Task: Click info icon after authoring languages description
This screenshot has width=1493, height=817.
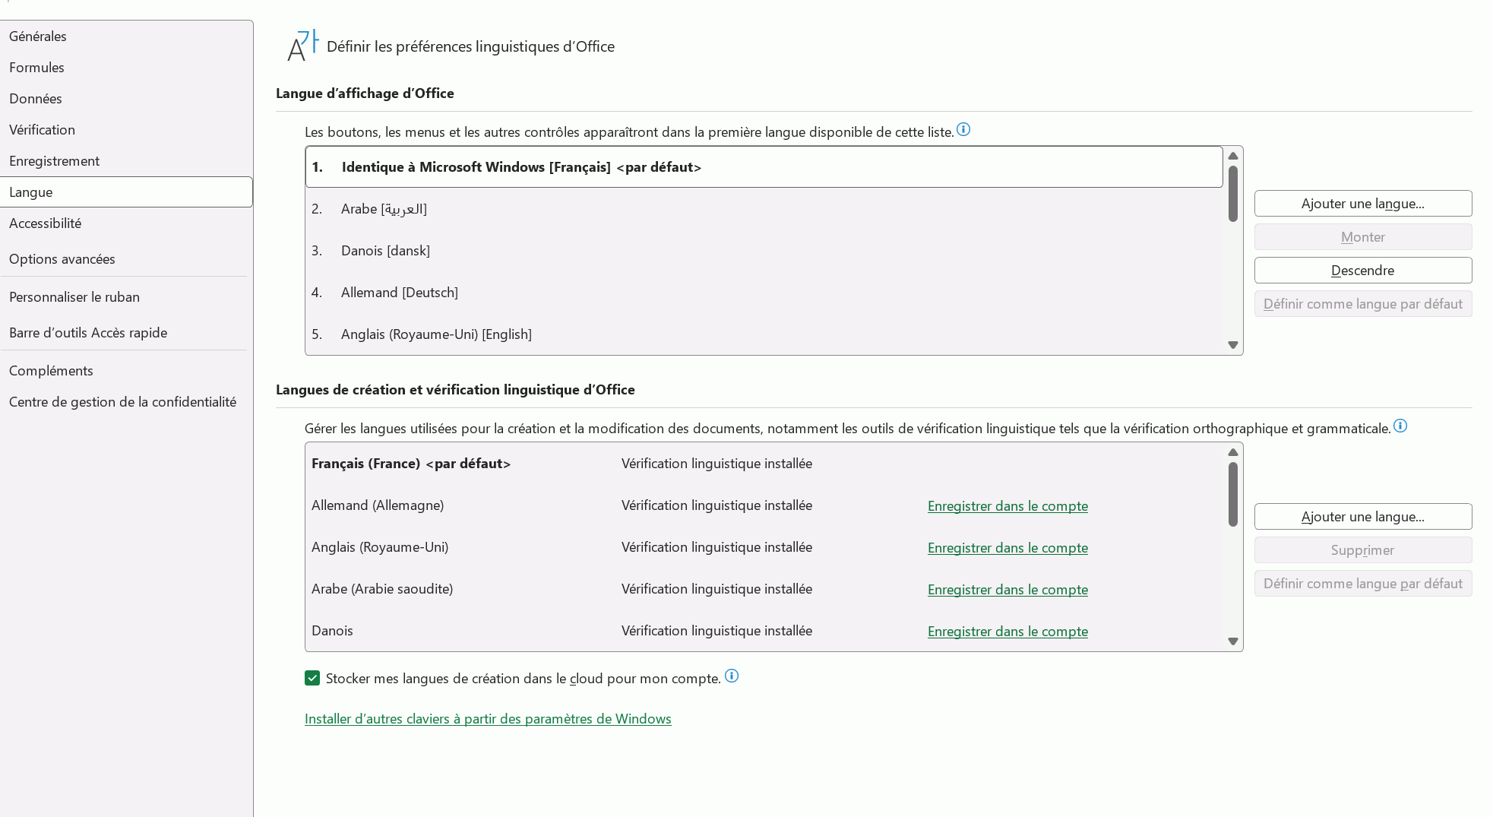Action: 1400,426
